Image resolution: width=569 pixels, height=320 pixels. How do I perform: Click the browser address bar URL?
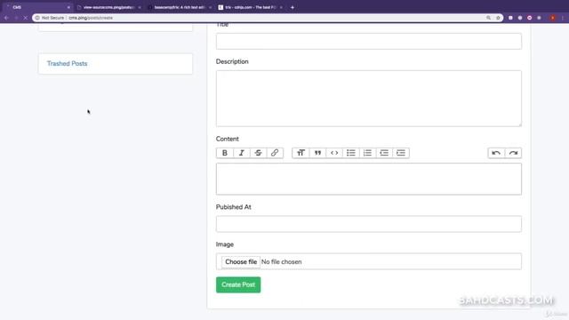pyautogui.click(x=91, y=18)
